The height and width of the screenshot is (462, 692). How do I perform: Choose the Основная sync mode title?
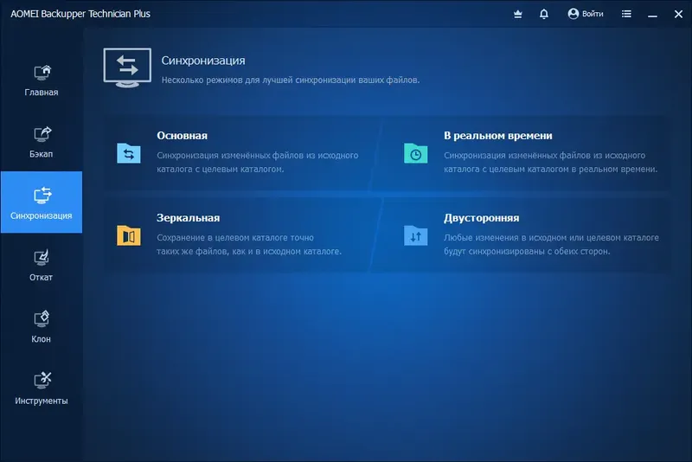click(x=182, y=136)
